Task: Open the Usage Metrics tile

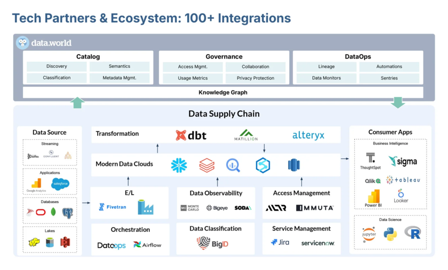Action: (x=192, y=78)
